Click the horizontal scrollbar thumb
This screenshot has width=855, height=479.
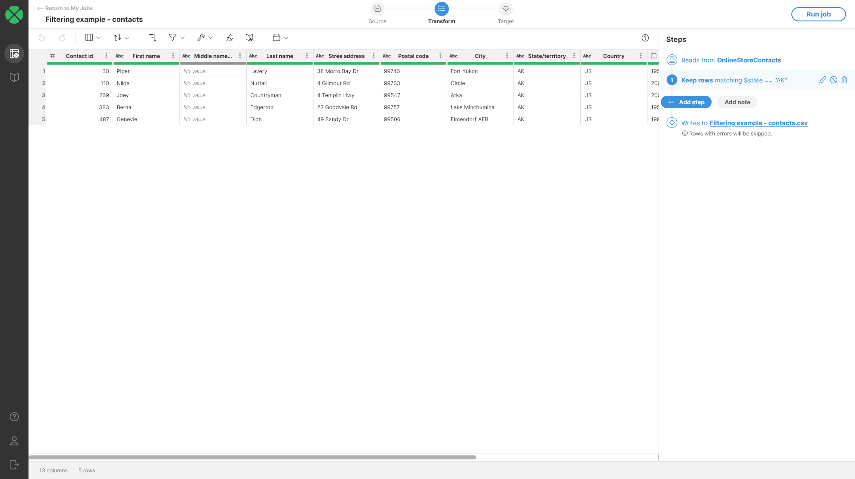tap(252, 457)
